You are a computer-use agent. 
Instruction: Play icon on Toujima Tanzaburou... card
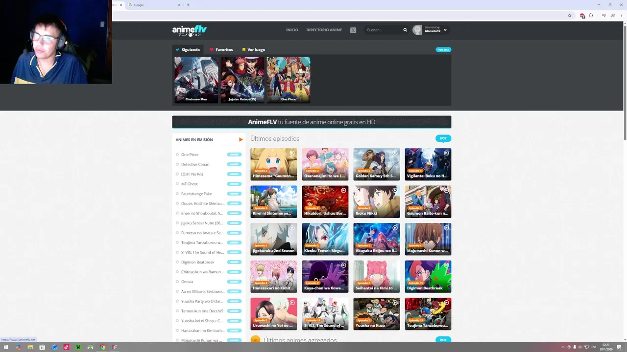pos(446,303)
